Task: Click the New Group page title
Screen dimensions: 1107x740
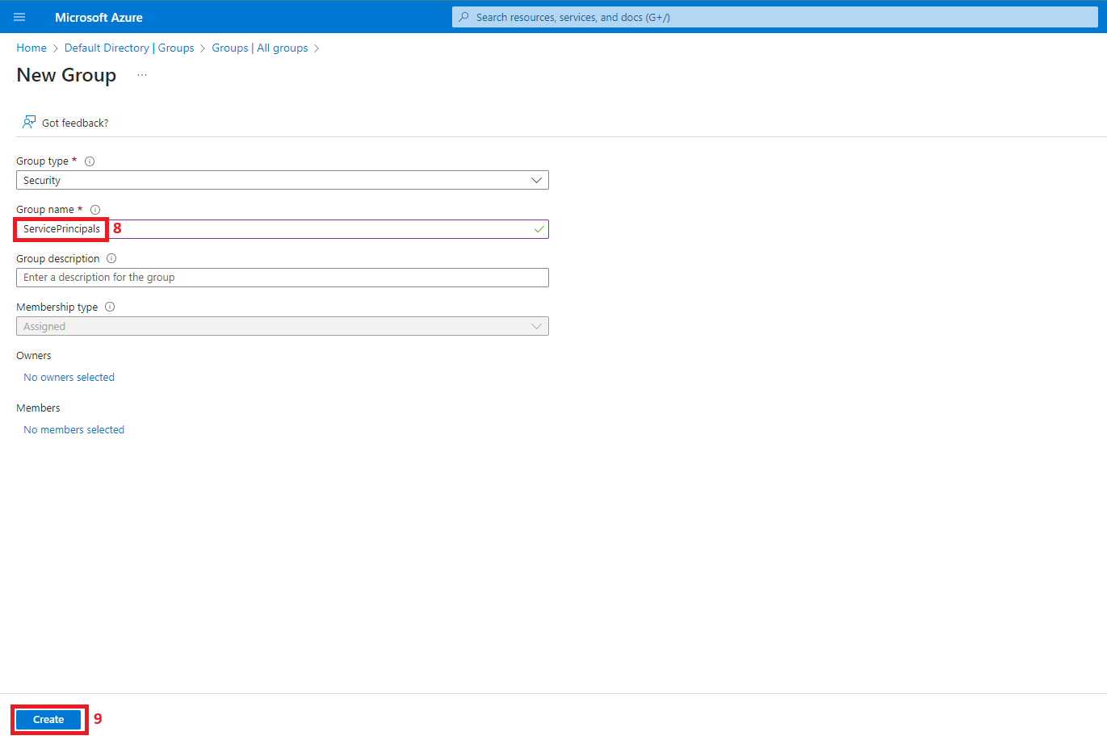Action: [66, 75]
